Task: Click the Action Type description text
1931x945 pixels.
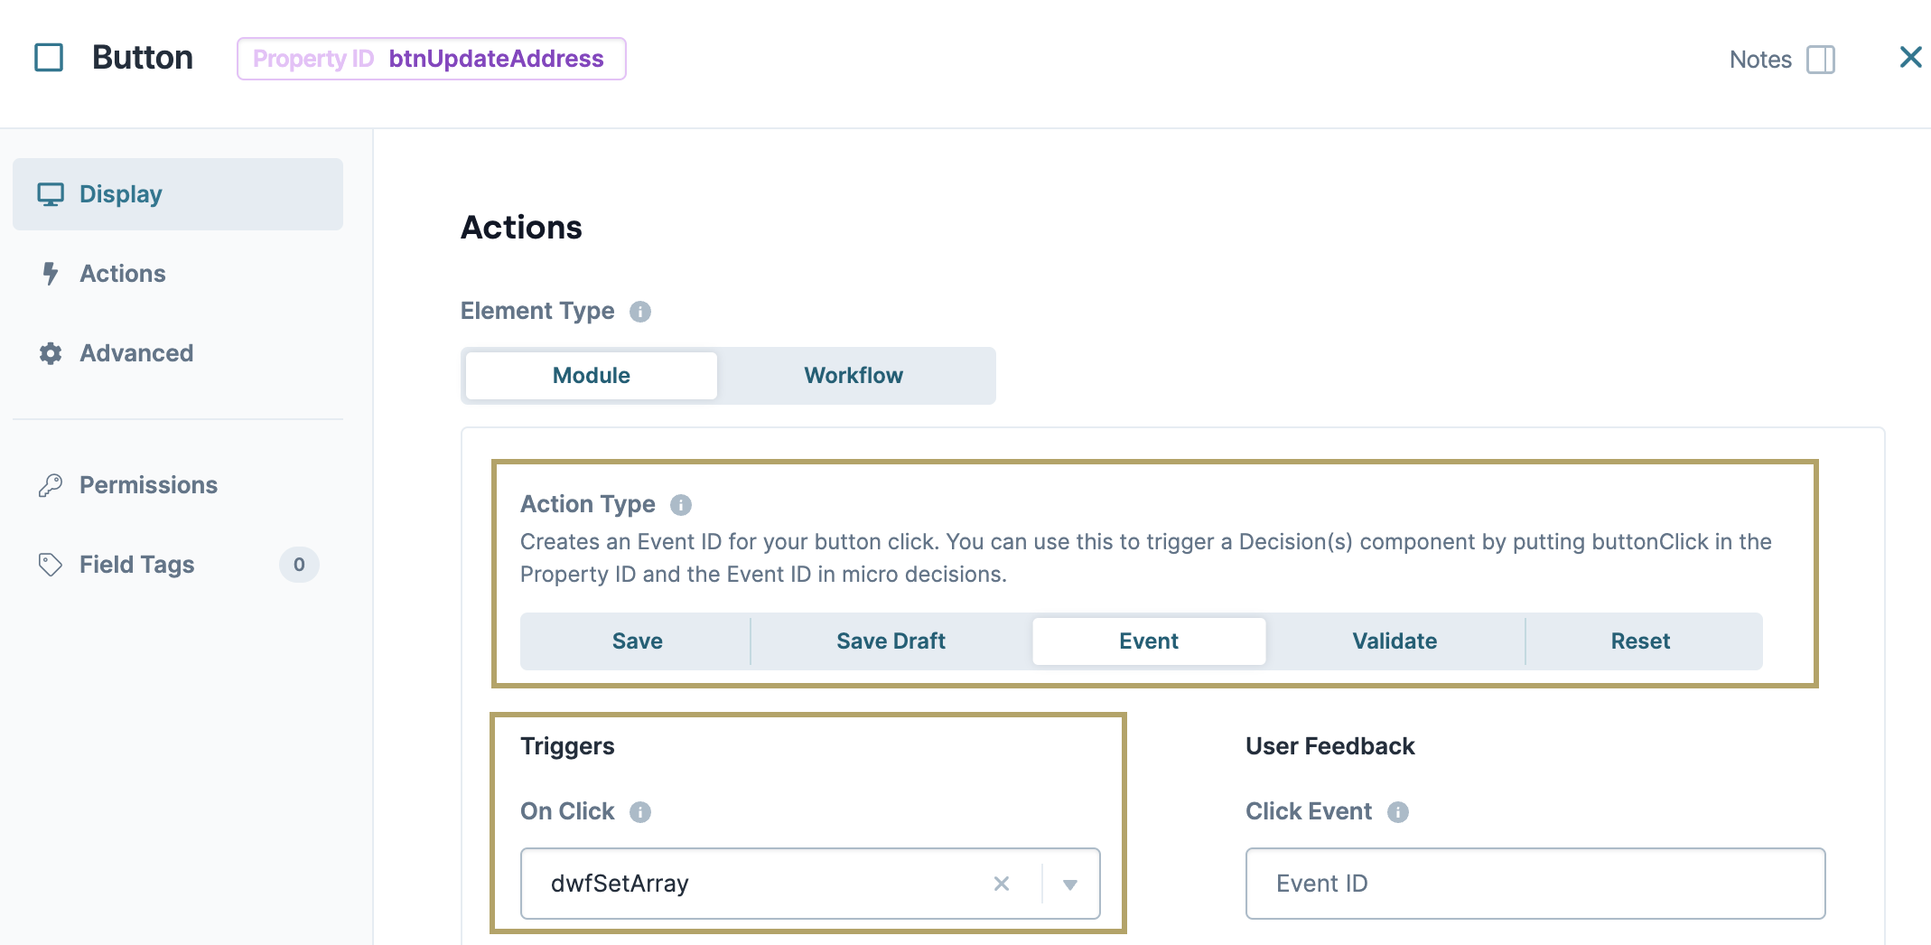Action: click(1146, 558)
